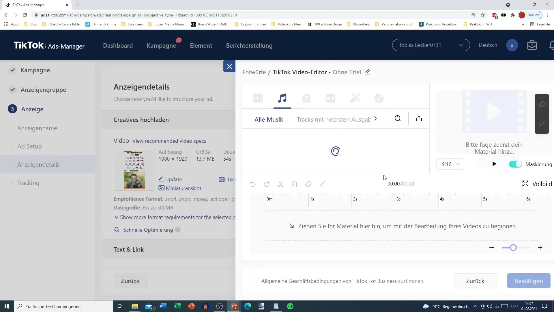Screen dimensions: 554x312
Task: Open the magic wand effects tab
Action: tap(355, 98)
